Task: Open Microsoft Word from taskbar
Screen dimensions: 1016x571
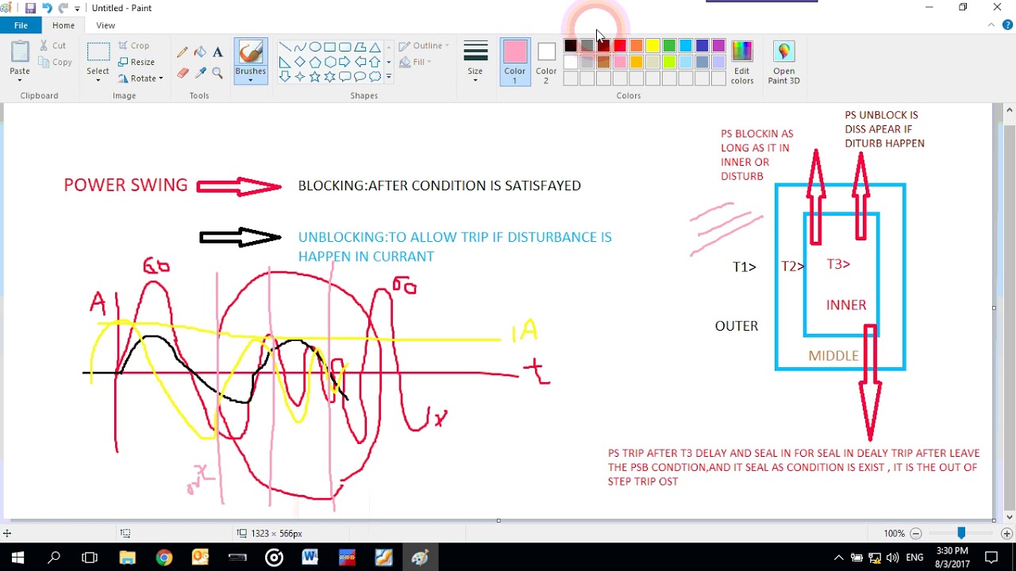Action: point(310,558)
